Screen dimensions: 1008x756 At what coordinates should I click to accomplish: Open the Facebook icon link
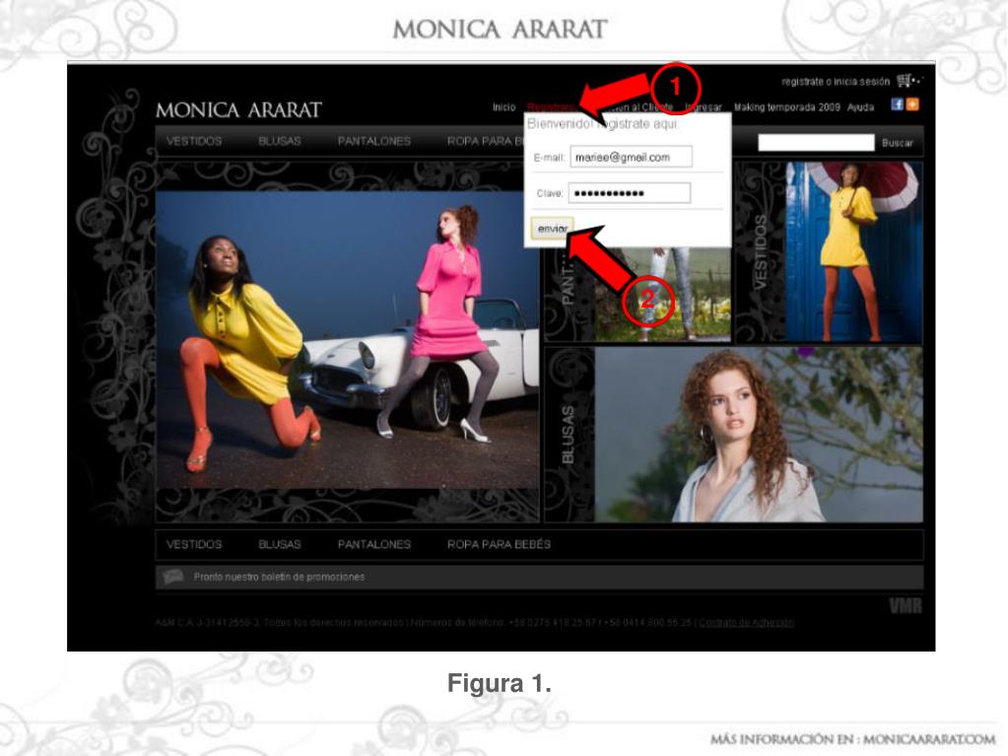(897, 104)
